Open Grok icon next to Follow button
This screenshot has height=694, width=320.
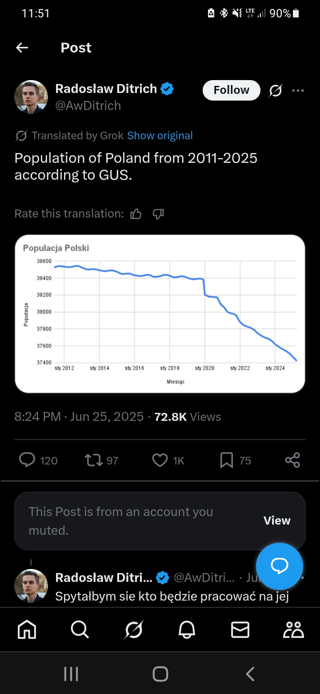coord(276,90)
